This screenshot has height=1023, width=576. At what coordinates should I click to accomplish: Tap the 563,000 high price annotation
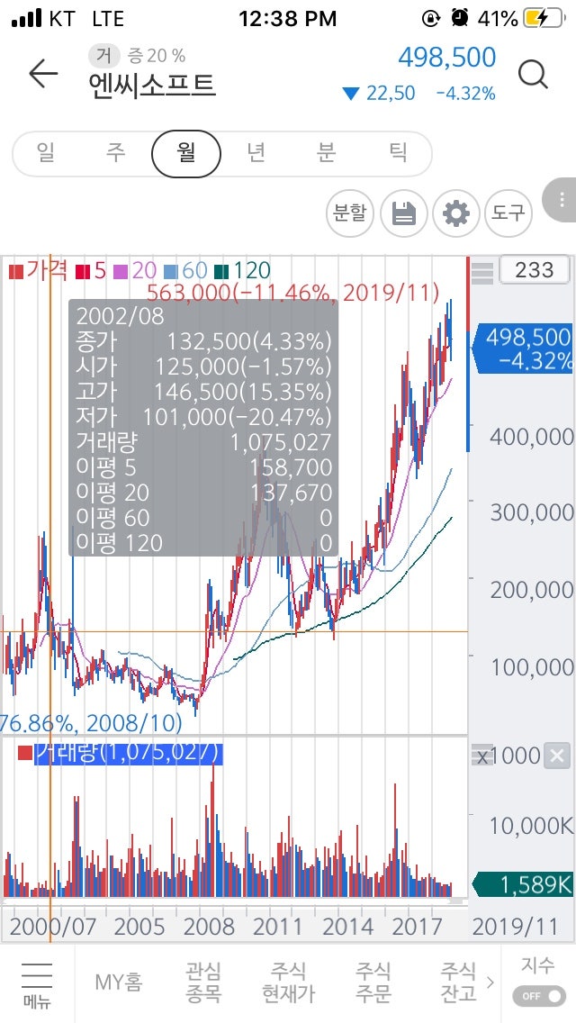(x=292, y=293)
